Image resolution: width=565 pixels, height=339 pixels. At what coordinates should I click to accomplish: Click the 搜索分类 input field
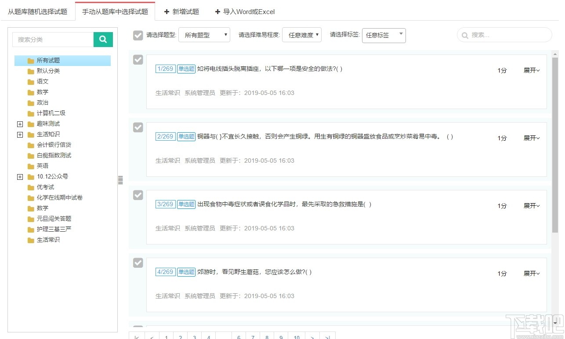pyautogui.click(x=53, y=39)
